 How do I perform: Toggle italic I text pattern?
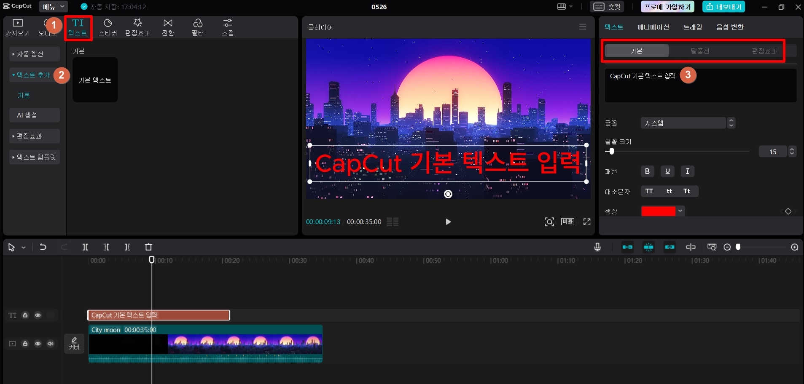pos(687,171)
